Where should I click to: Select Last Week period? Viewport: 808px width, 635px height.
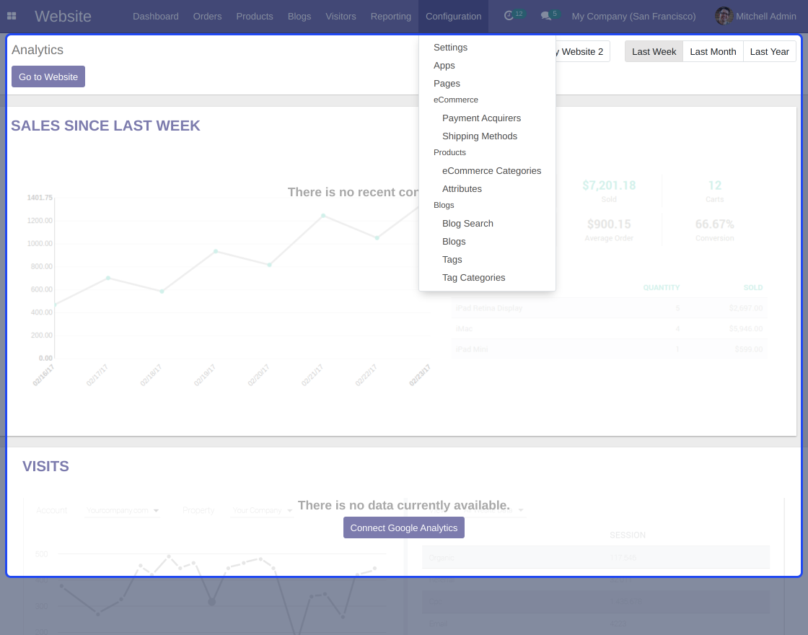coord(654,51)
